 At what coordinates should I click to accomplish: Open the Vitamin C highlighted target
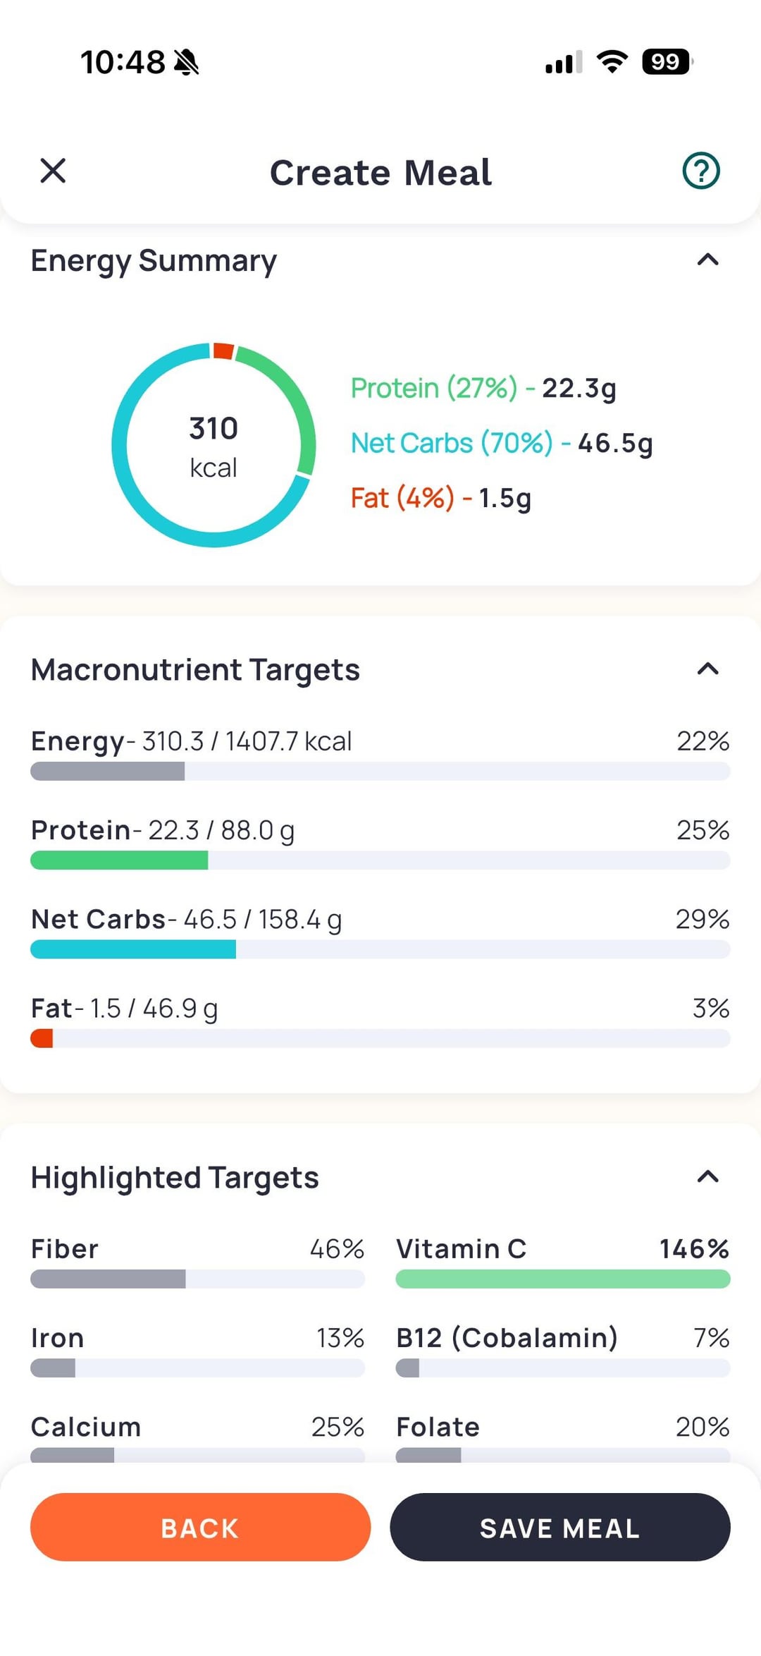coord(562,1262)
